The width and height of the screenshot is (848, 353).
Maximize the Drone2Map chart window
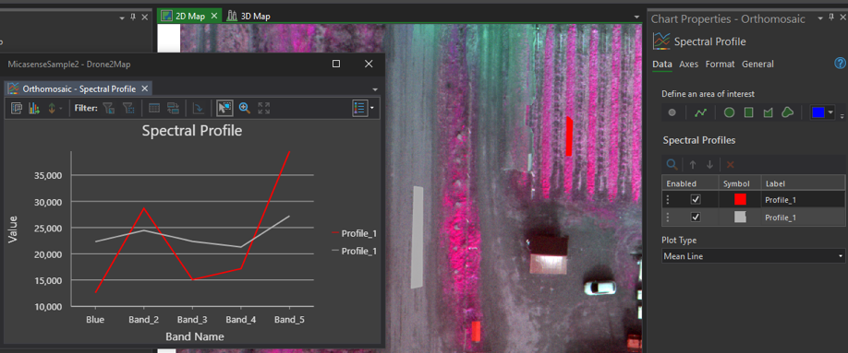click(336, 64)
